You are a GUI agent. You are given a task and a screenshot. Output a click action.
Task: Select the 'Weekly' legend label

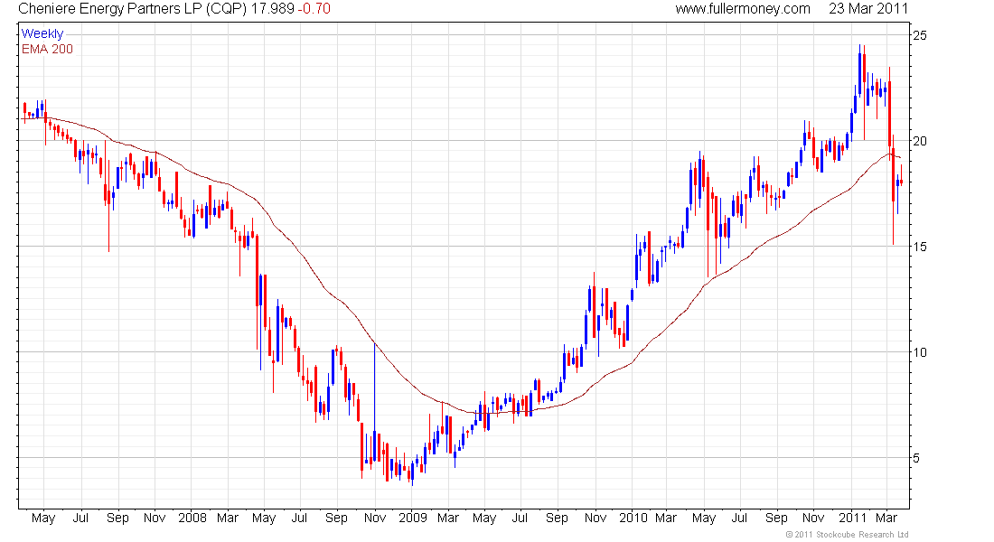42,33
